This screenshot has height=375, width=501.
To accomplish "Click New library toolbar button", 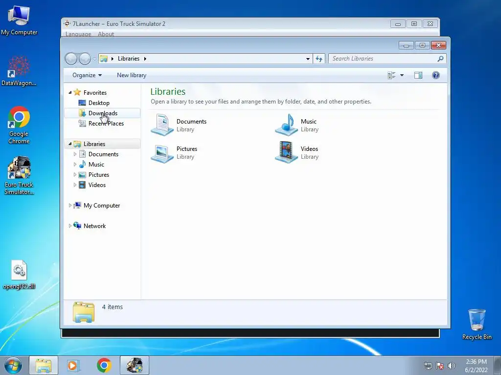I will (x=132, y=75).
